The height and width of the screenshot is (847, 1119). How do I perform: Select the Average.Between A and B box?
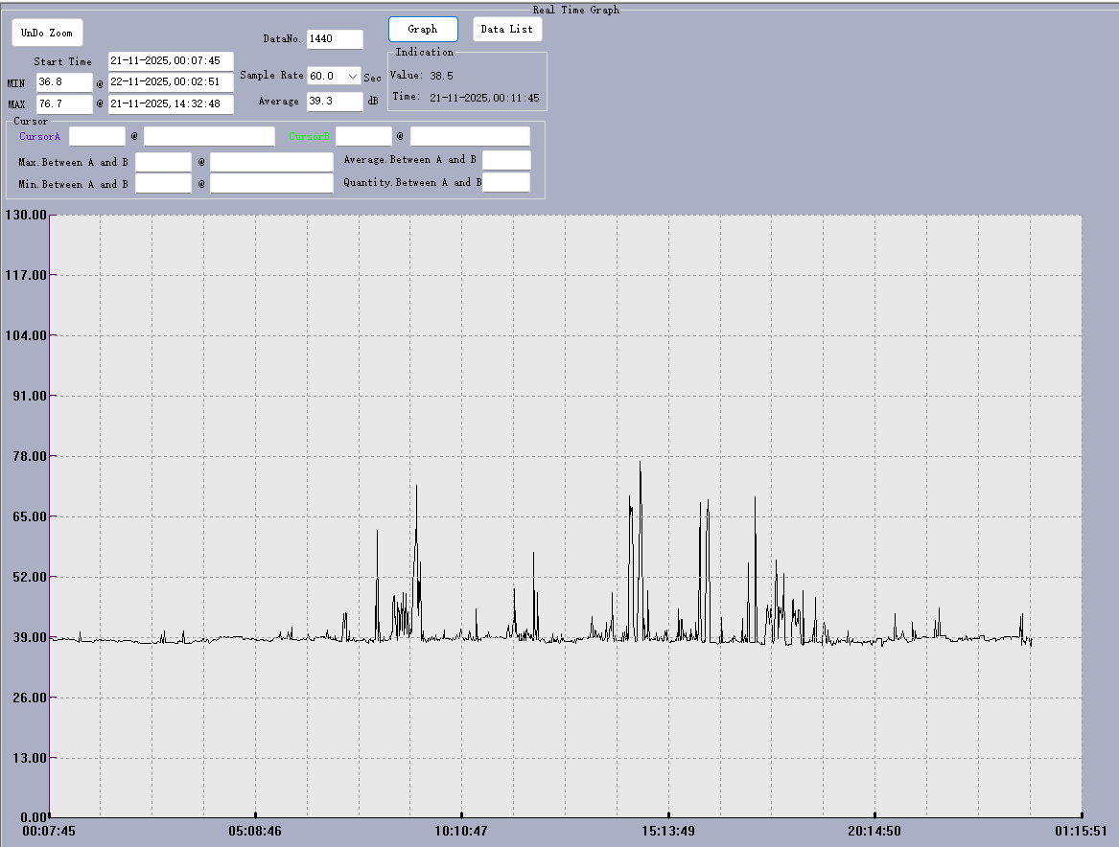click(x=506, y=160)
